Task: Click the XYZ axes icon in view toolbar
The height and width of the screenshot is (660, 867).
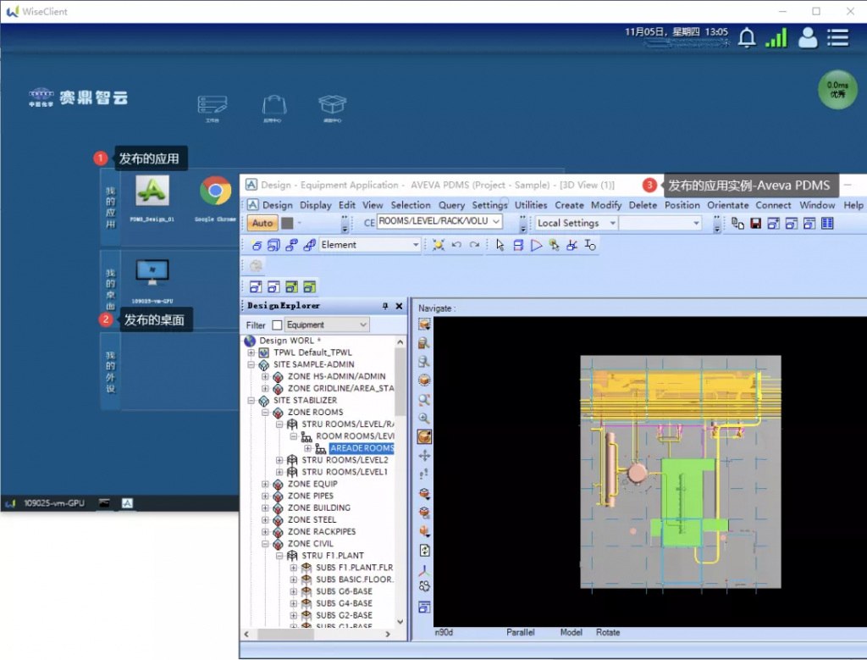Action: tap(424, 569)
